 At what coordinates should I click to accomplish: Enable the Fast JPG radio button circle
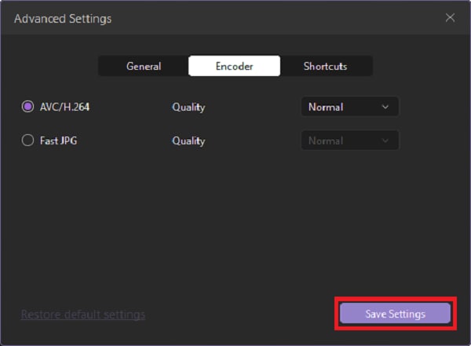tap(28, 141)
